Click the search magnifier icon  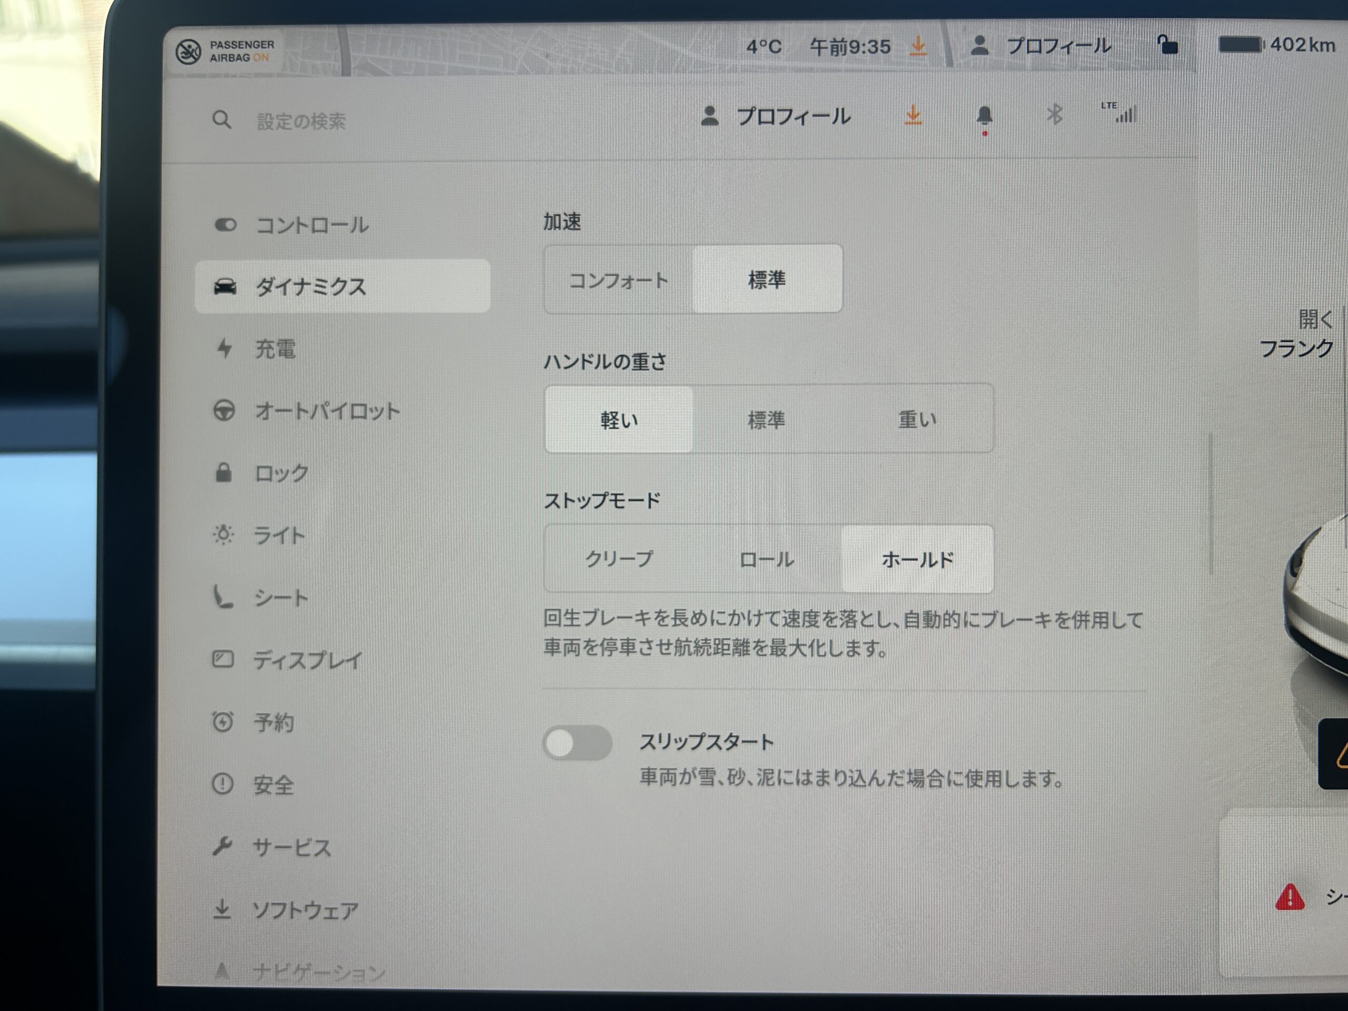222,120
